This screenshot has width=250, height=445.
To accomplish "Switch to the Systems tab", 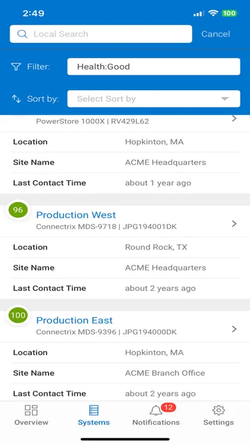I will click(x=94, y=415).
